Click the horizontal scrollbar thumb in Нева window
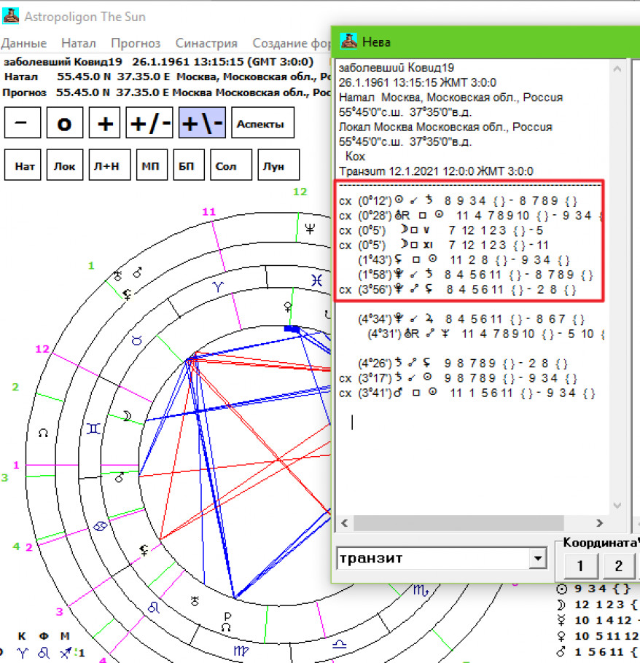 click(458, 523)
